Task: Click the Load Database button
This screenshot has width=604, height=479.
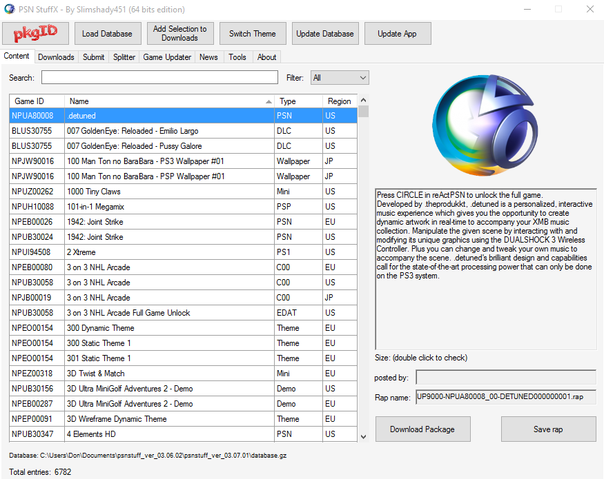Action: (107, 34)
